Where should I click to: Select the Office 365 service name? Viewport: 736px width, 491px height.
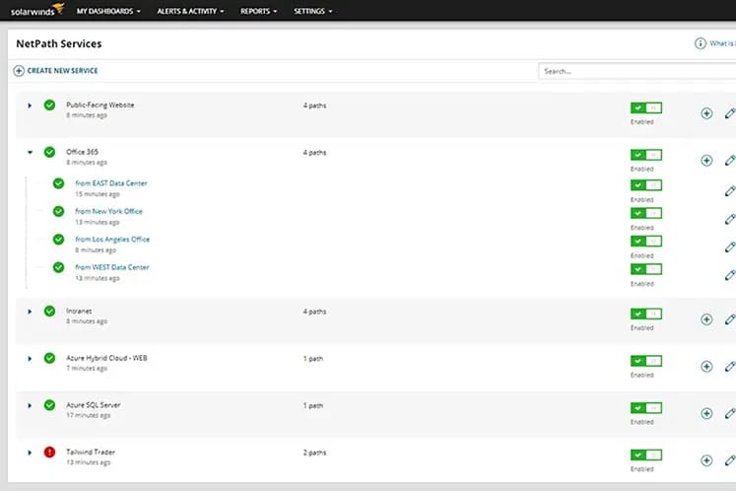(82, 152)
